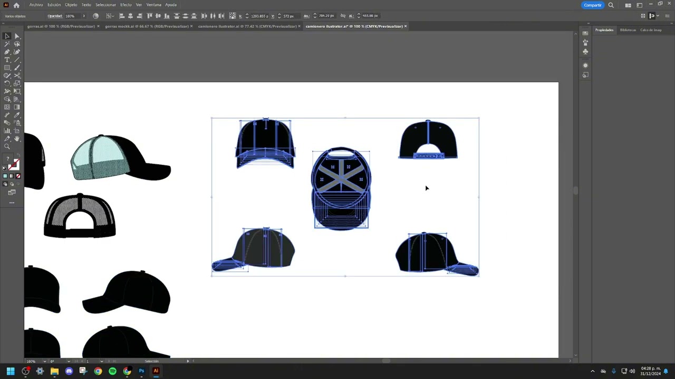
Task: Select the Line Segment tool
Action: [x=17, y=60]
